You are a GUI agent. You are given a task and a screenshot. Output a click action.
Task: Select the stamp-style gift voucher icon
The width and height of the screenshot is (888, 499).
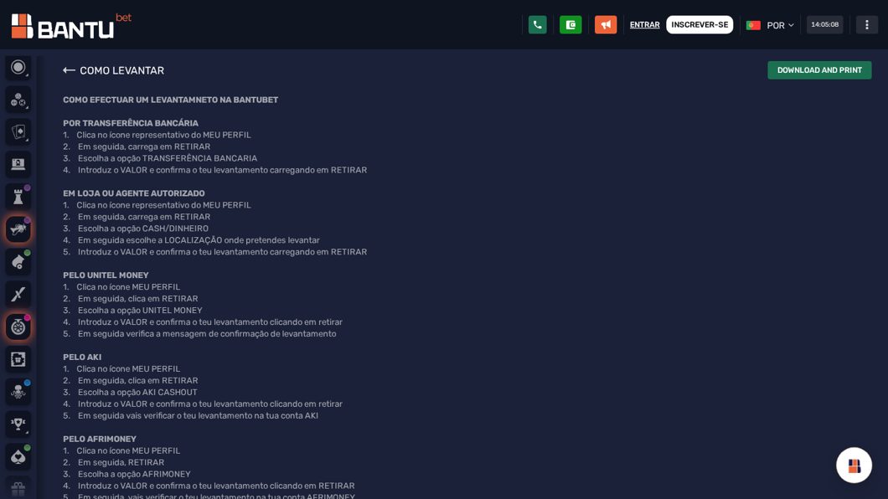18,358
